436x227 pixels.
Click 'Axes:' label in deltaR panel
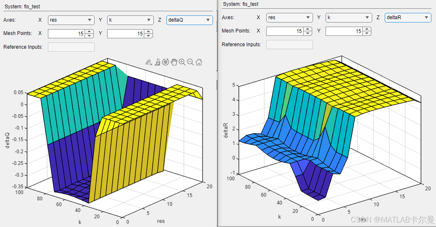pos(228,17)
